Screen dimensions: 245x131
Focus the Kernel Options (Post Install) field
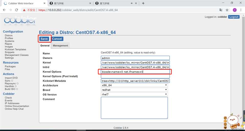[135, 76]
